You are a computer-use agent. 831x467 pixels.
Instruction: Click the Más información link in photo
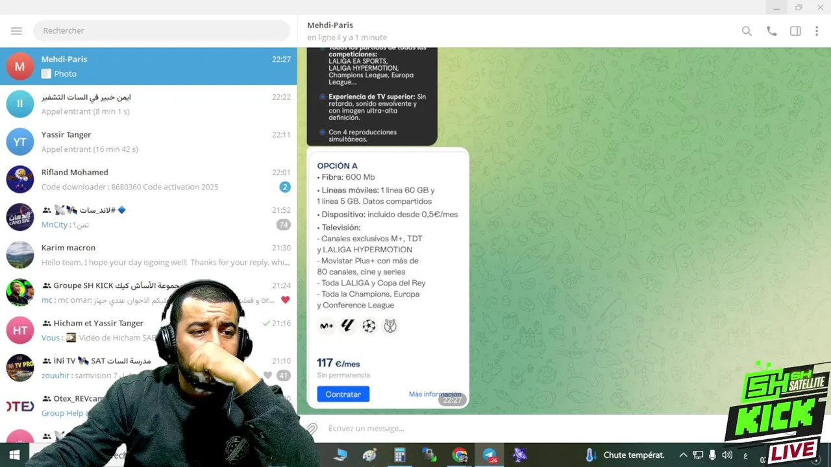(x=434, y=394)
